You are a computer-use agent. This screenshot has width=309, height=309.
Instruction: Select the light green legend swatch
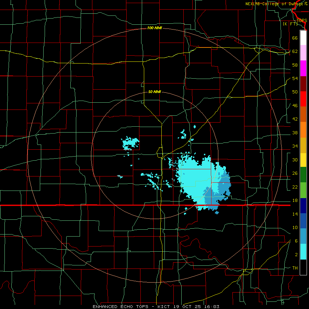click(303, 190)
